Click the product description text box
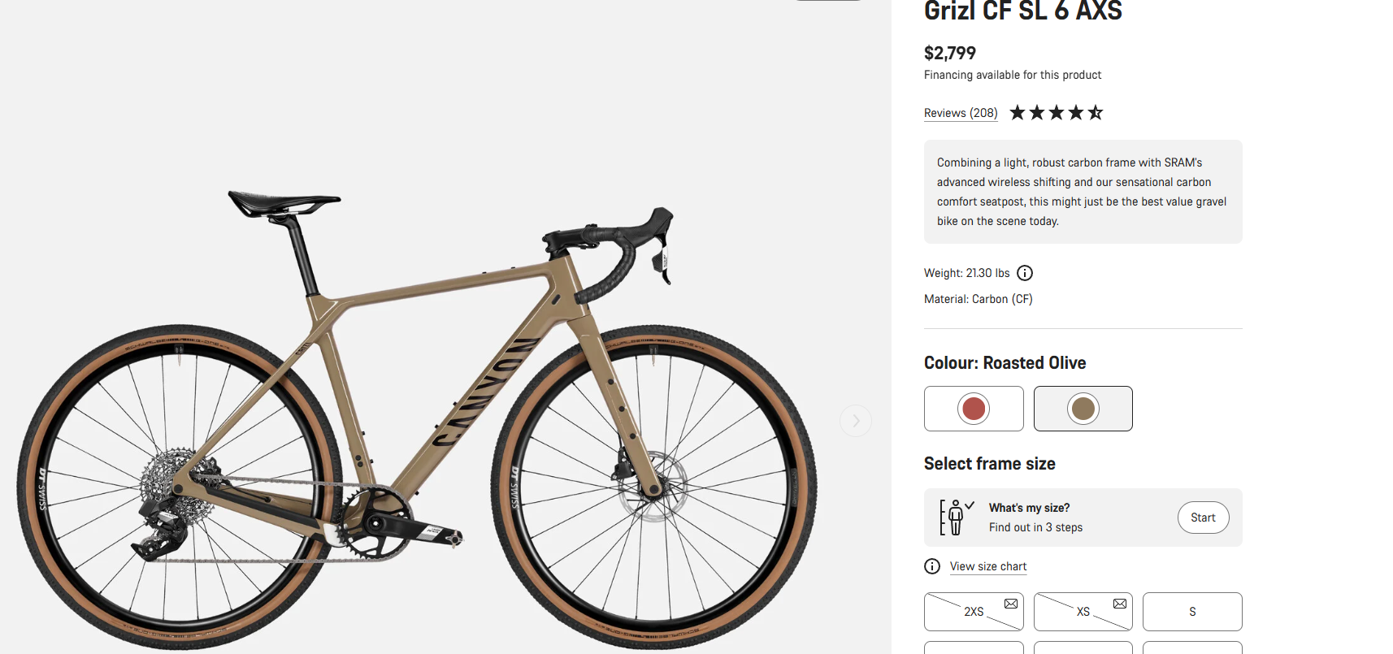 pos(1083,192)
